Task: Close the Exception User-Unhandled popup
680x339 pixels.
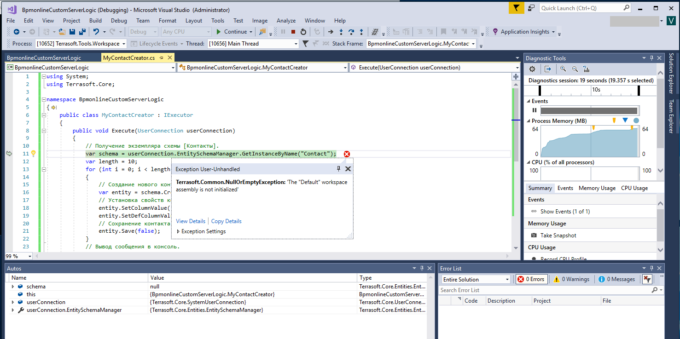Action: click(348, 169)
